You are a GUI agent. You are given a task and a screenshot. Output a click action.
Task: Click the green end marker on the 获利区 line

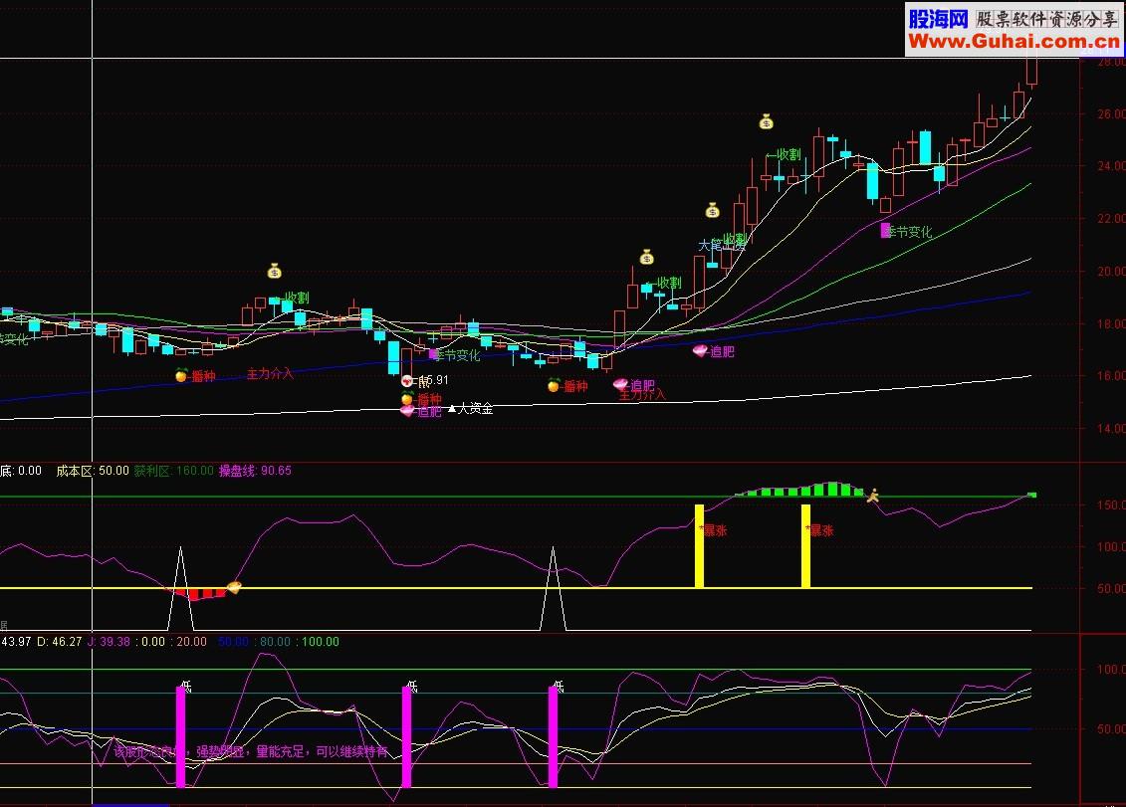pyautogui.click(x=1032, y=495)
